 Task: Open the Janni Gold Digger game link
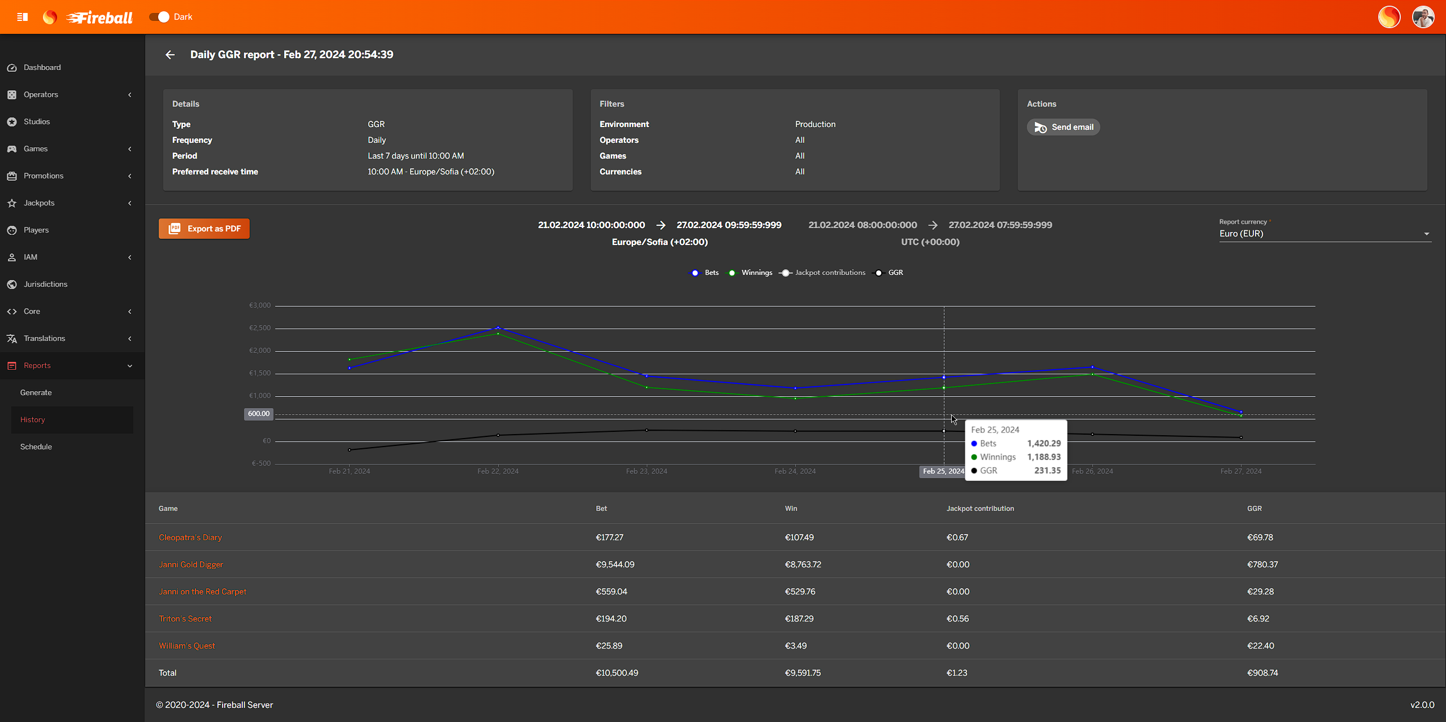[x=191, y=565]
